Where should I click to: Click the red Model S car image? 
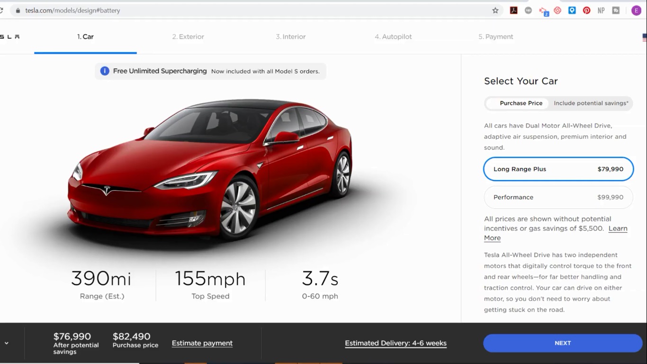click(210, 169)
